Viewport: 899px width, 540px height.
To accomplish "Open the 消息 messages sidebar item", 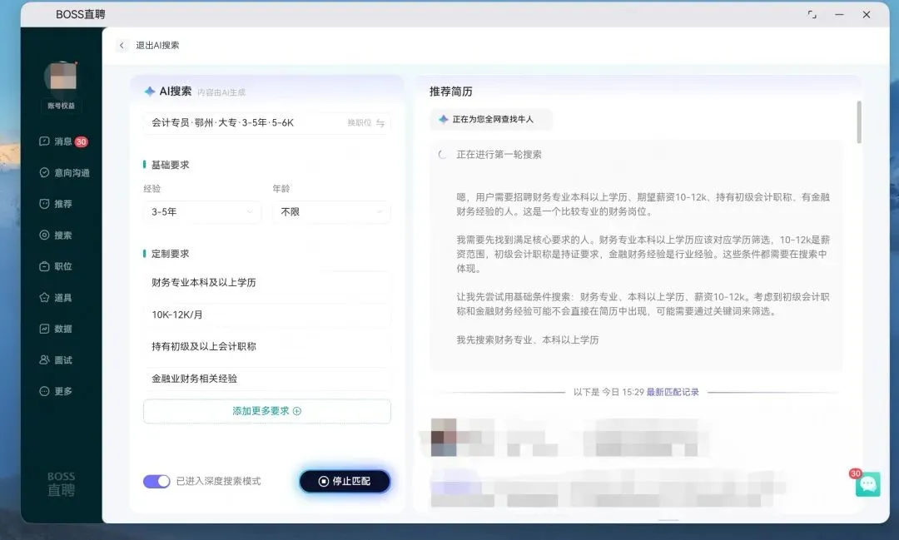I will pos(62,141).
